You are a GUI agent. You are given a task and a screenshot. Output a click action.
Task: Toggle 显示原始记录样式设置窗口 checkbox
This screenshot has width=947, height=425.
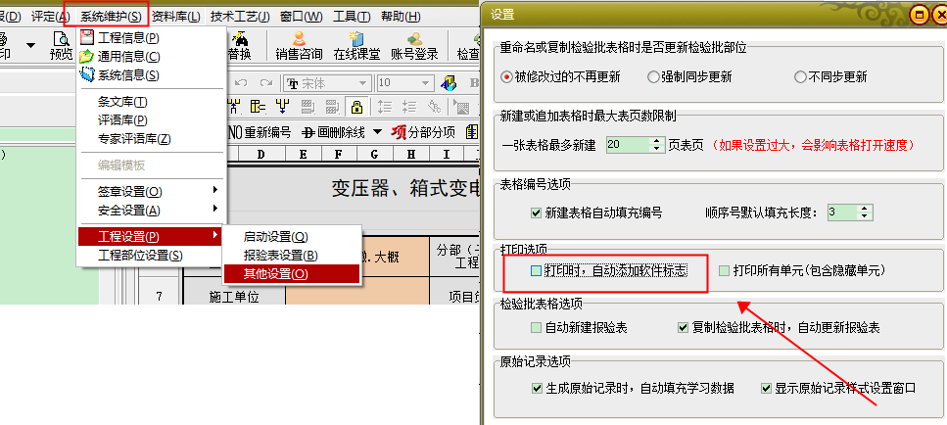[767, 388]
